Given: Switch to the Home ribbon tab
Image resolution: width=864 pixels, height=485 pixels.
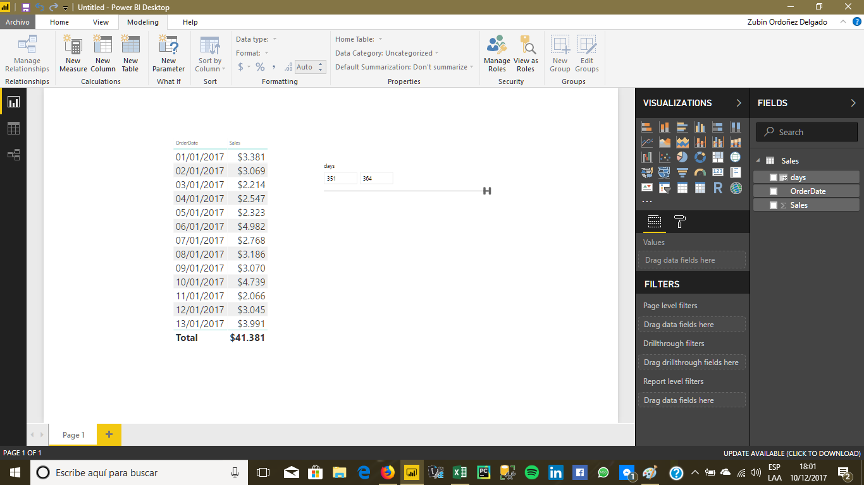Looking at the screenshot, I should click(x=59, y=22).
